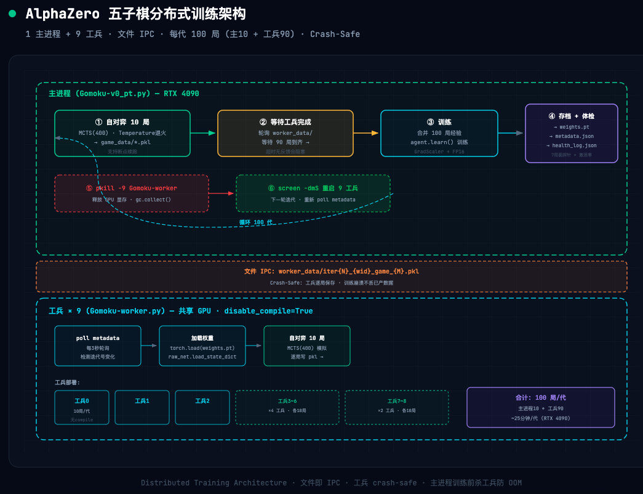
Task: Click the text "~25分钟/代 (RTX 4090)"
Action: [540, 418]
